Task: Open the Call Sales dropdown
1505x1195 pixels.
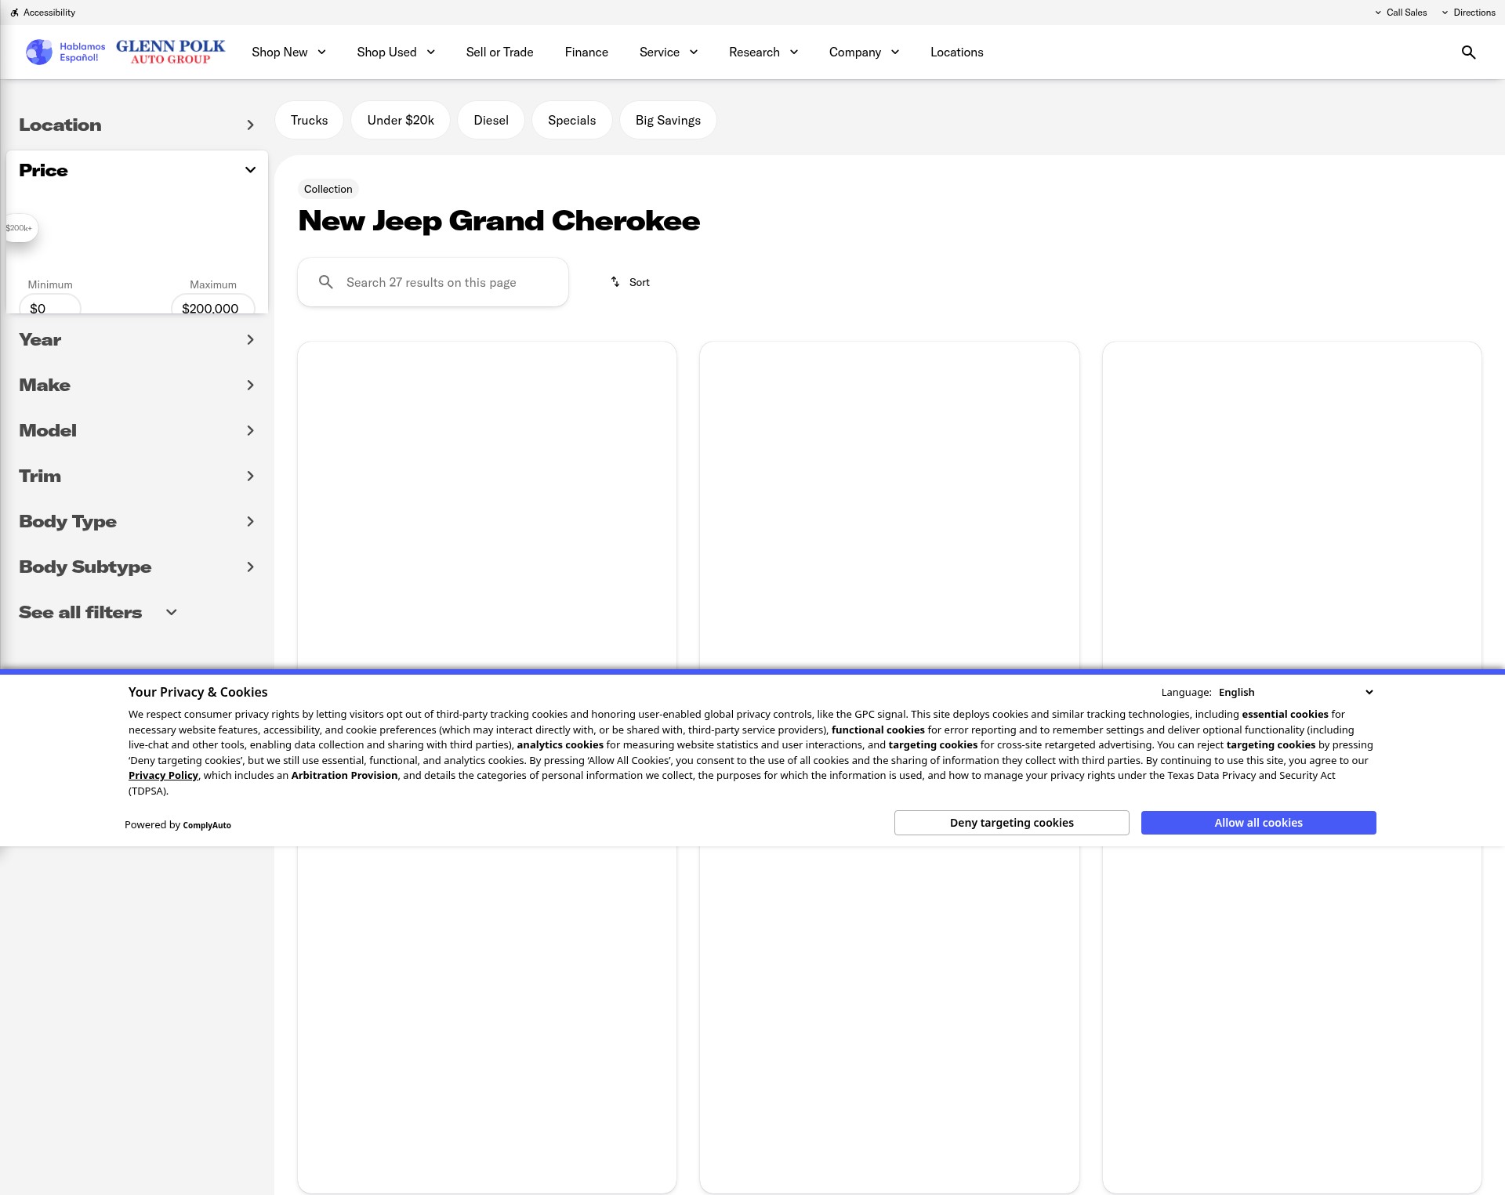Action: [1400, 13]
